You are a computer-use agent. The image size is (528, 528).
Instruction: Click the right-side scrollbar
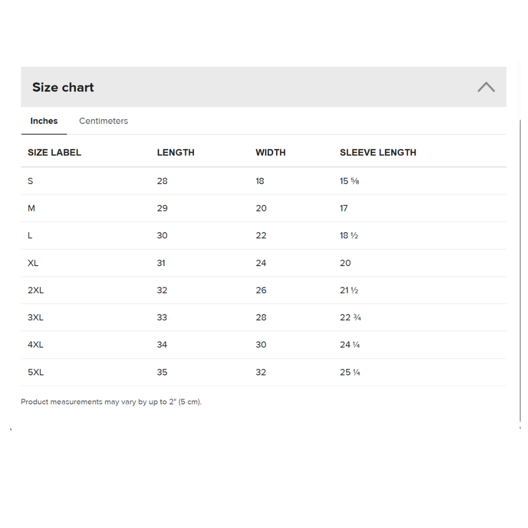(x=520, y=269)
